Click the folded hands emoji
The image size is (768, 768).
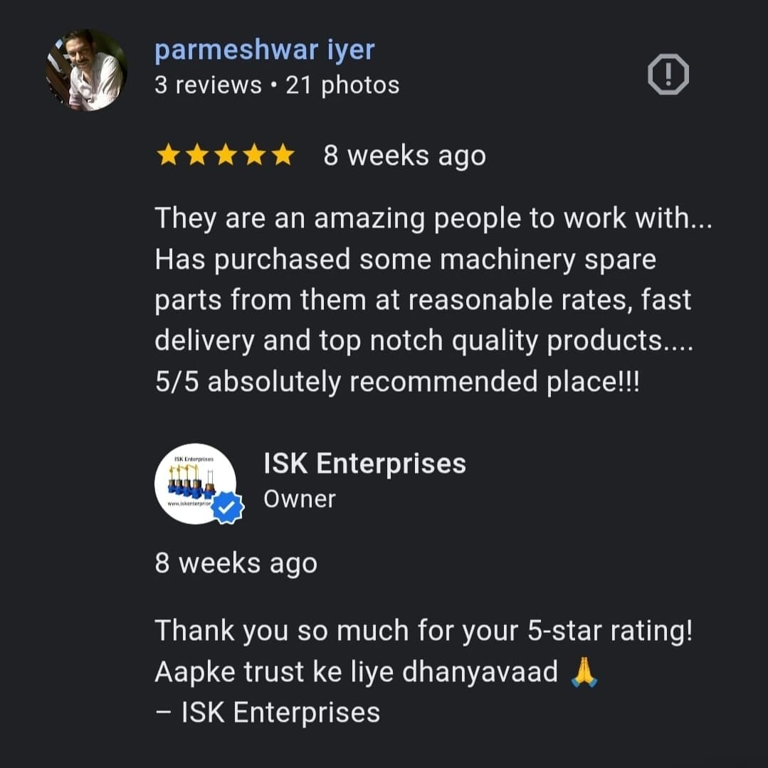[584, 672]
